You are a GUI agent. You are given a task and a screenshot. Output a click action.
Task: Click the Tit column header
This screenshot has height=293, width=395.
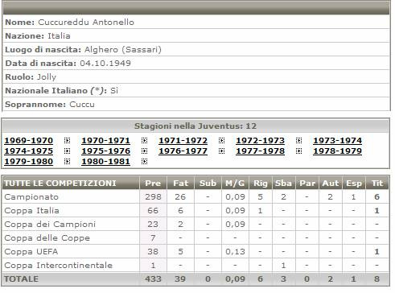(377, 183)
